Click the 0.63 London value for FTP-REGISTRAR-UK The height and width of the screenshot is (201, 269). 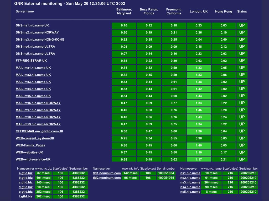199,61
